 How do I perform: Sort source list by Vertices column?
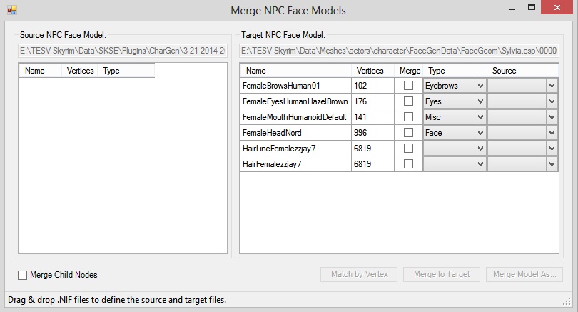80,71
